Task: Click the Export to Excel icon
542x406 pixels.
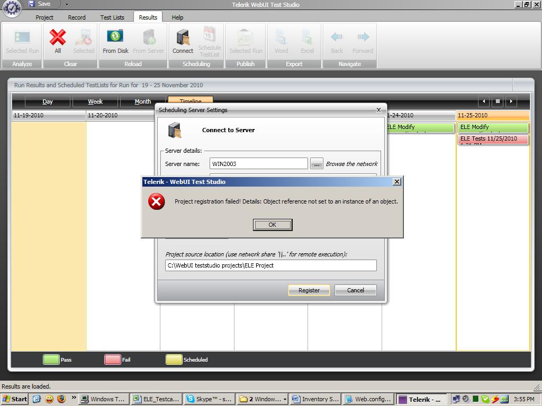Action: (307, 37)
